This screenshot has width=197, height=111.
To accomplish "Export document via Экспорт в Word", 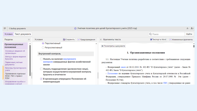I will pos(158,39).
